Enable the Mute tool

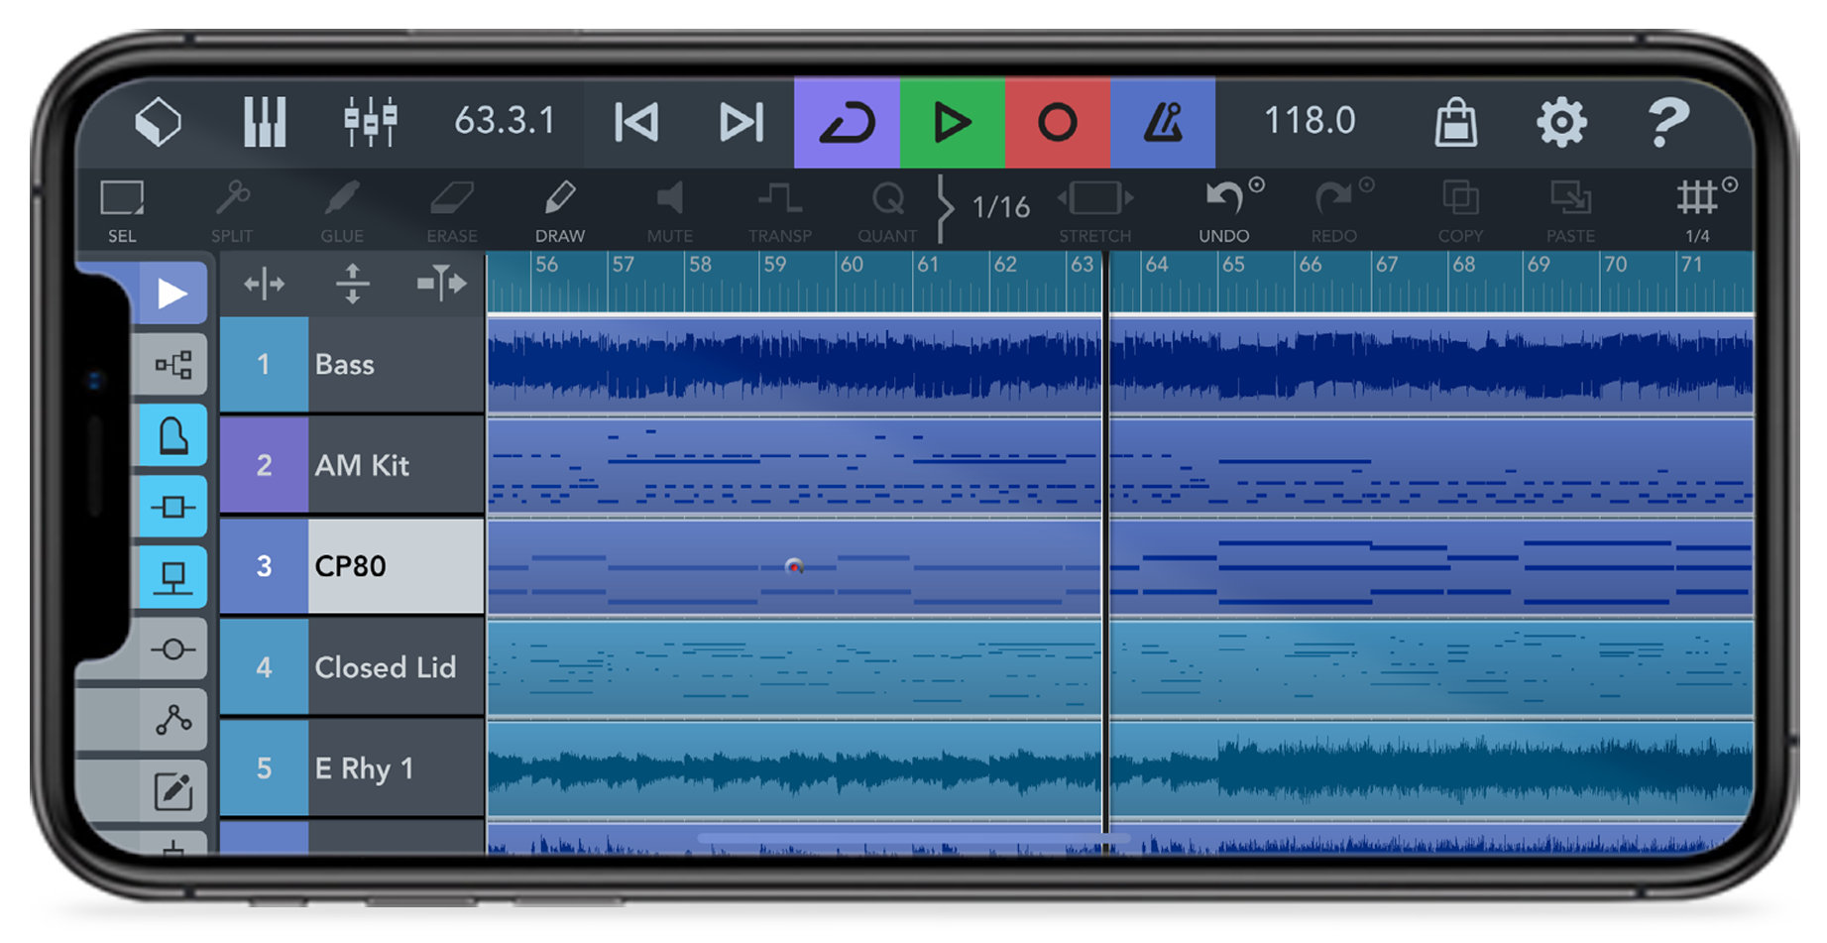tap(670, 208)
